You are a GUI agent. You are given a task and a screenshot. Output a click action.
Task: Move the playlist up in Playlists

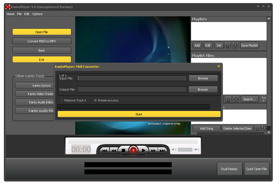click(228, 45)
